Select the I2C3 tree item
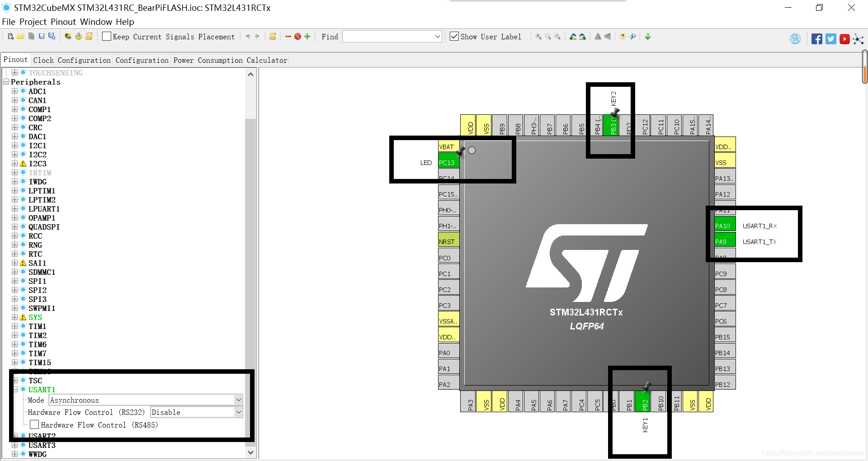The height and width of the screenshot is (461, 868). tap(38, 164)
